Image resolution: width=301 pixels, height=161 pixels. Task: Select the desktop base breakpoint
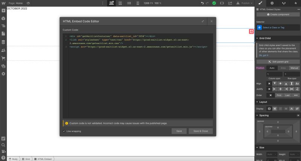pos(111,3)
